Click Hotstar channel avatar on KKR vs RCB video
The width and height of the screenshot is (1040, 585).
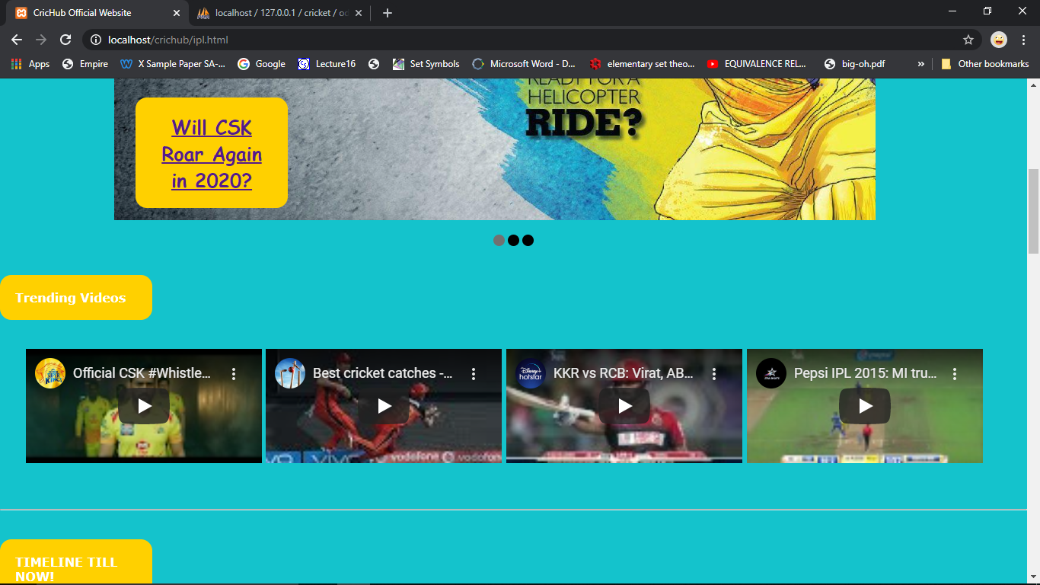[531, 373]
